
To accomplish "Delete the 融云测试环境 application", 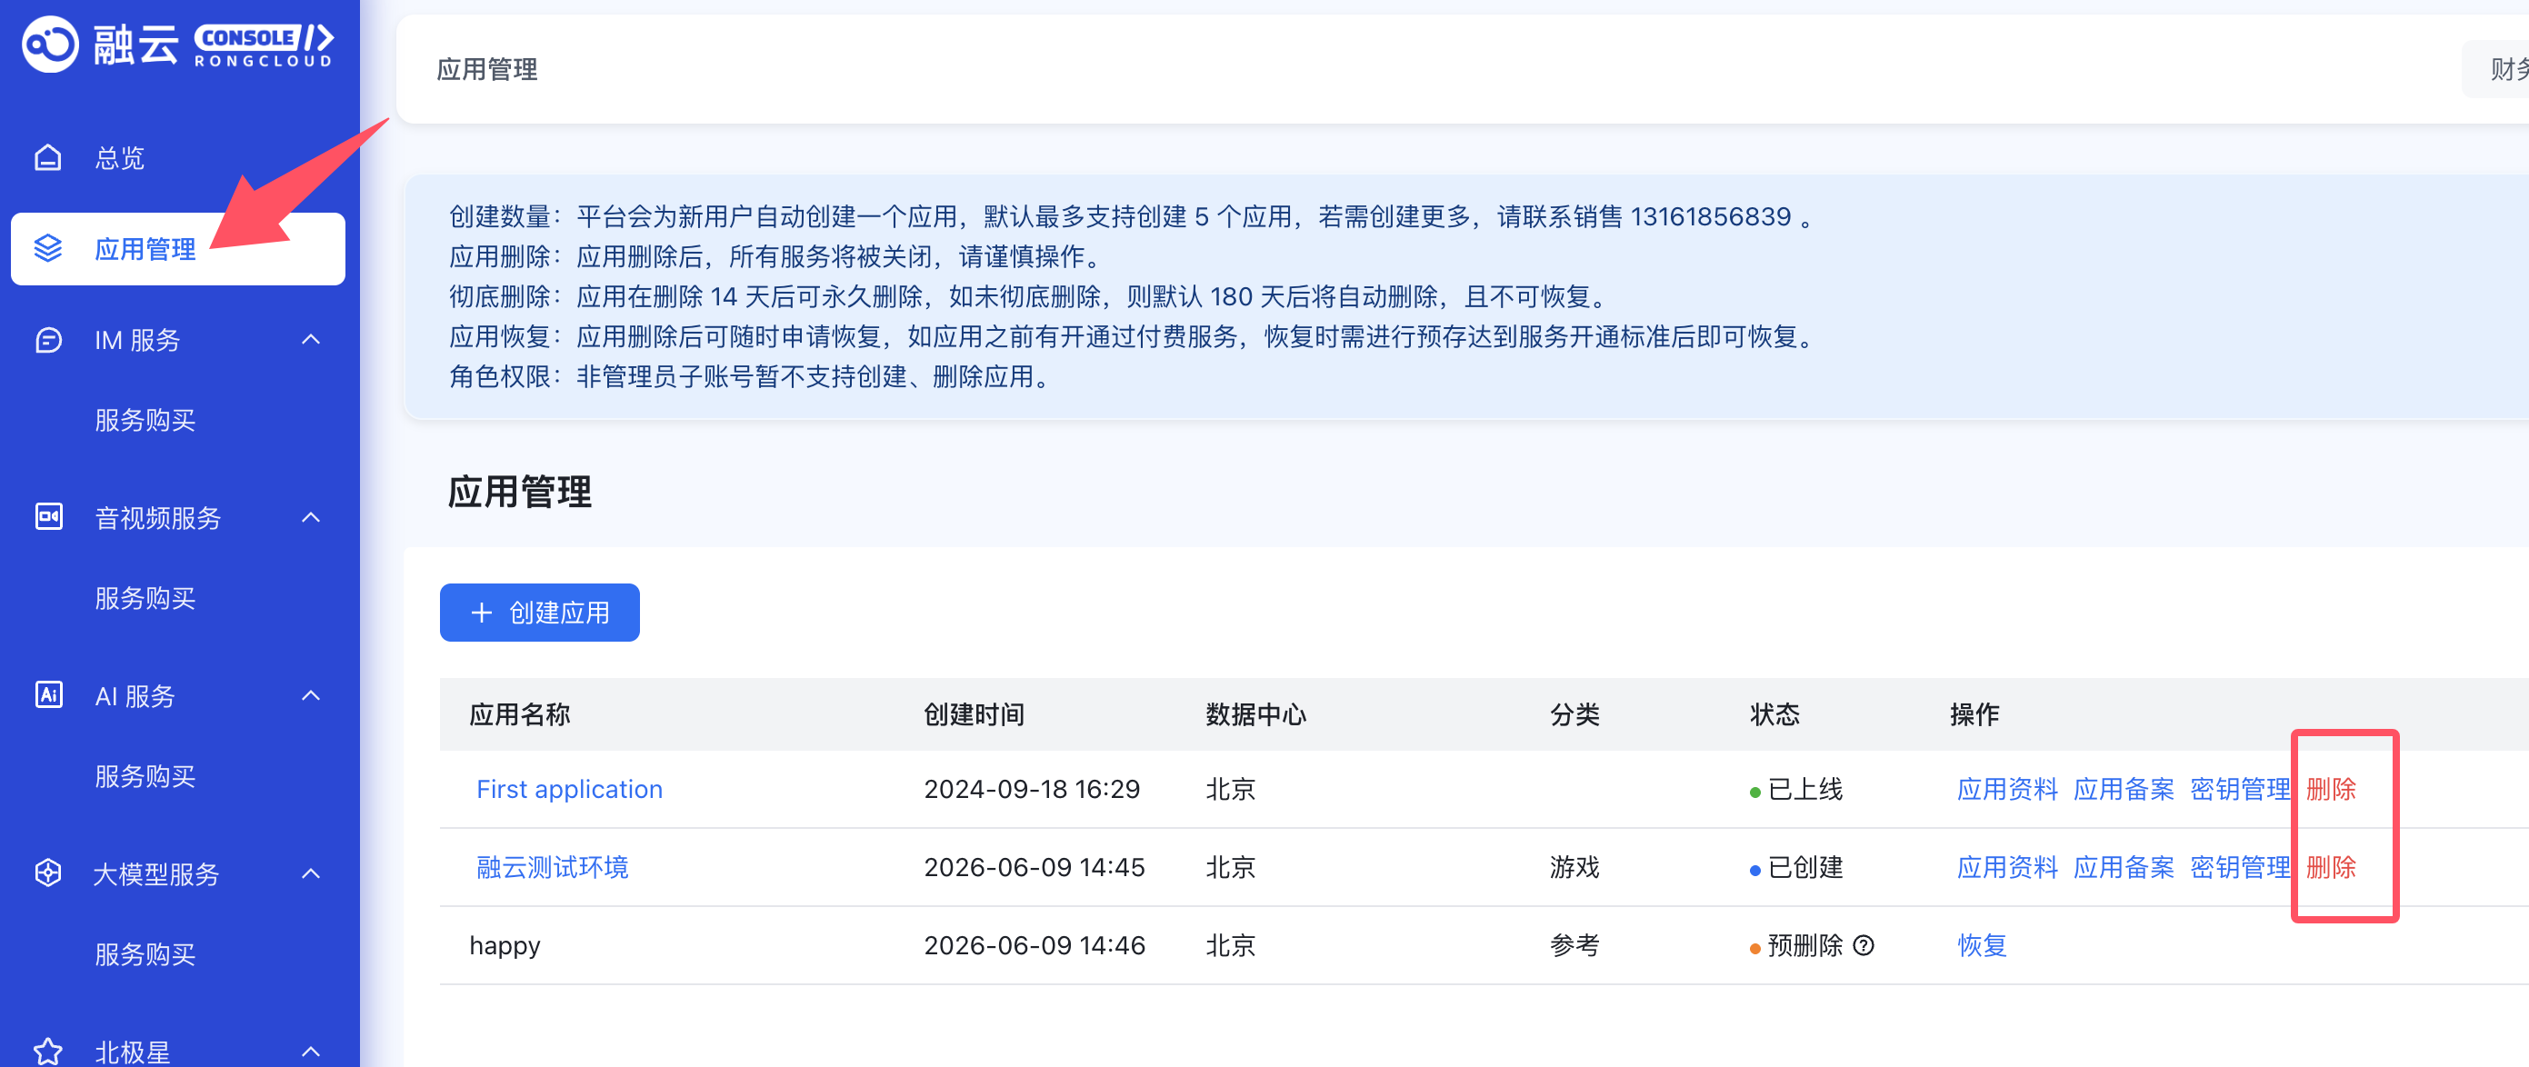I will (x=2331, y=867).
